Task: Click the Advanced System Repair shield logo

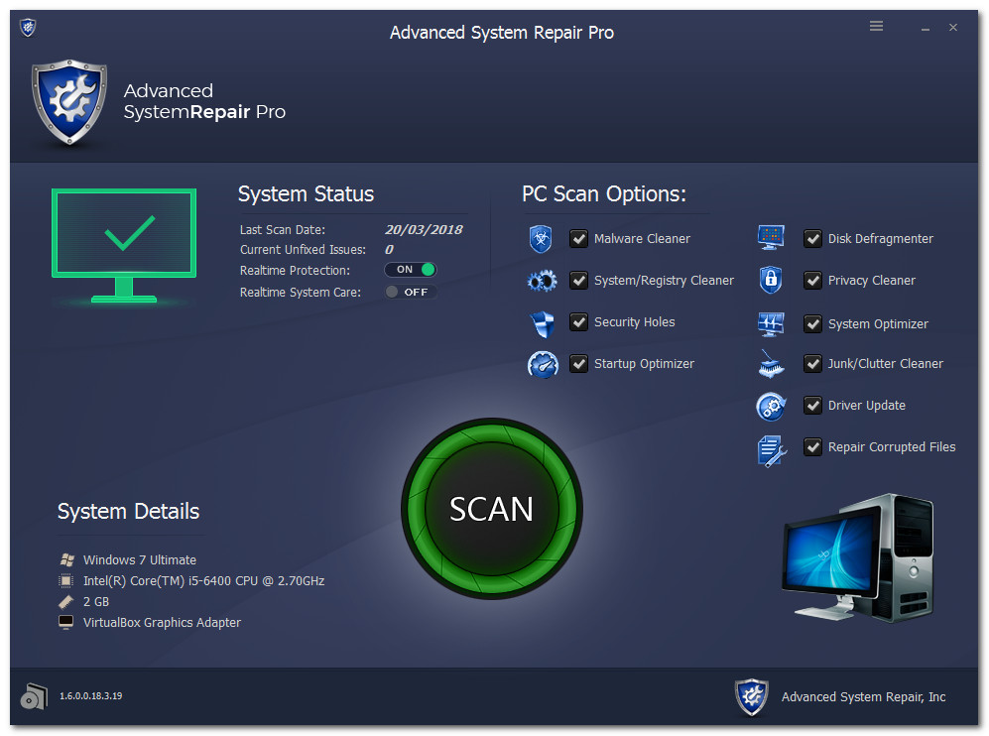Action: click(69, 102)
